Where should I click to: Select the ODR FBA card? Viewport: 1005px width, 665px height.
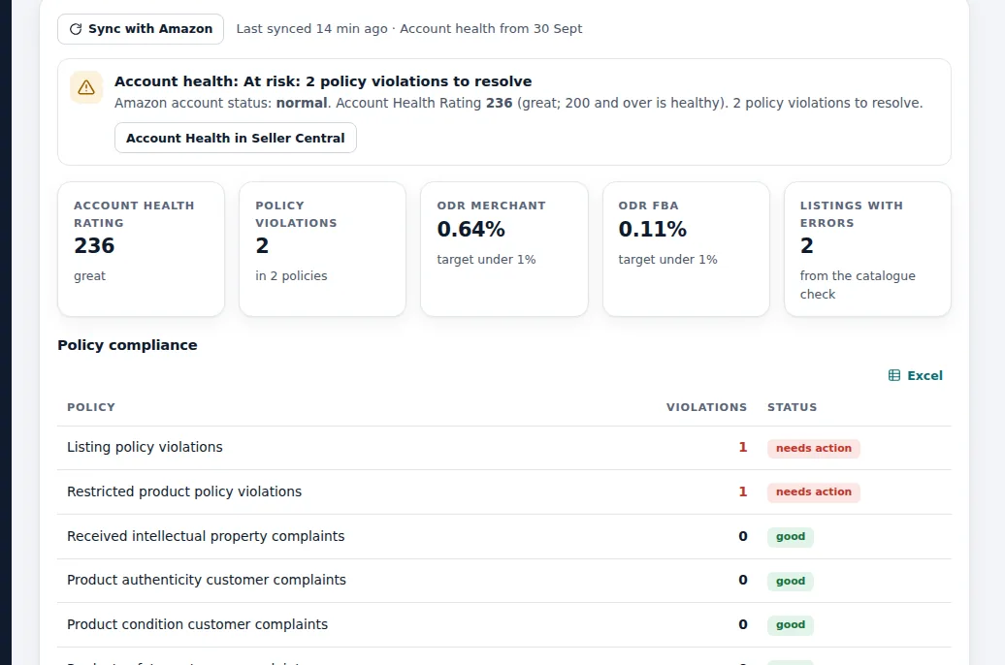[686, 248]
